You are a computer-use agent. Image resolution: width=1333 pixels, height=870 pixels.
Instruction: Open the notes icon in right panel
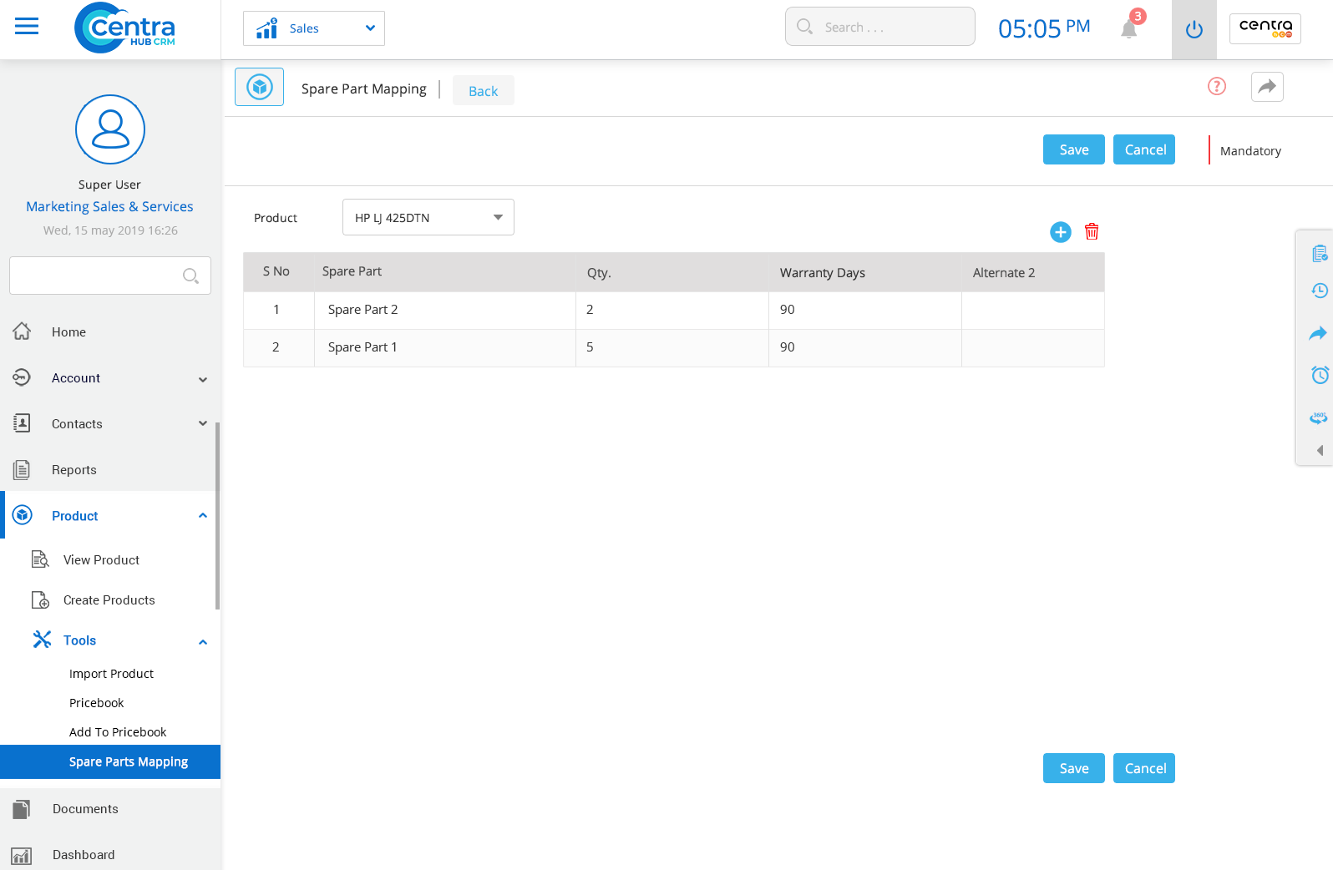pyautogui.click(x=1320, y=254)
